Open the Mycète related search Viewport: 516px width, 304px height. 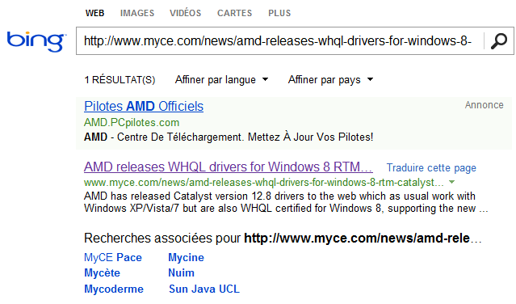(x=102, y=272)
